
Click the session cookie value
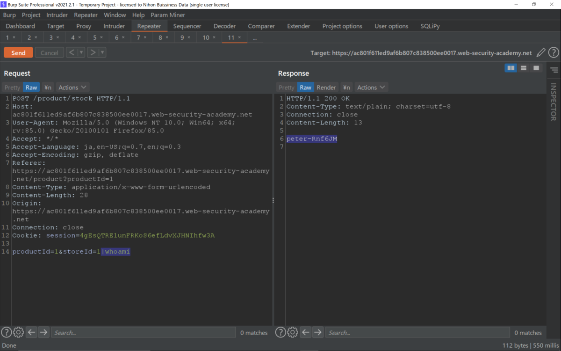pyautogui.click(x=148, y=235)
